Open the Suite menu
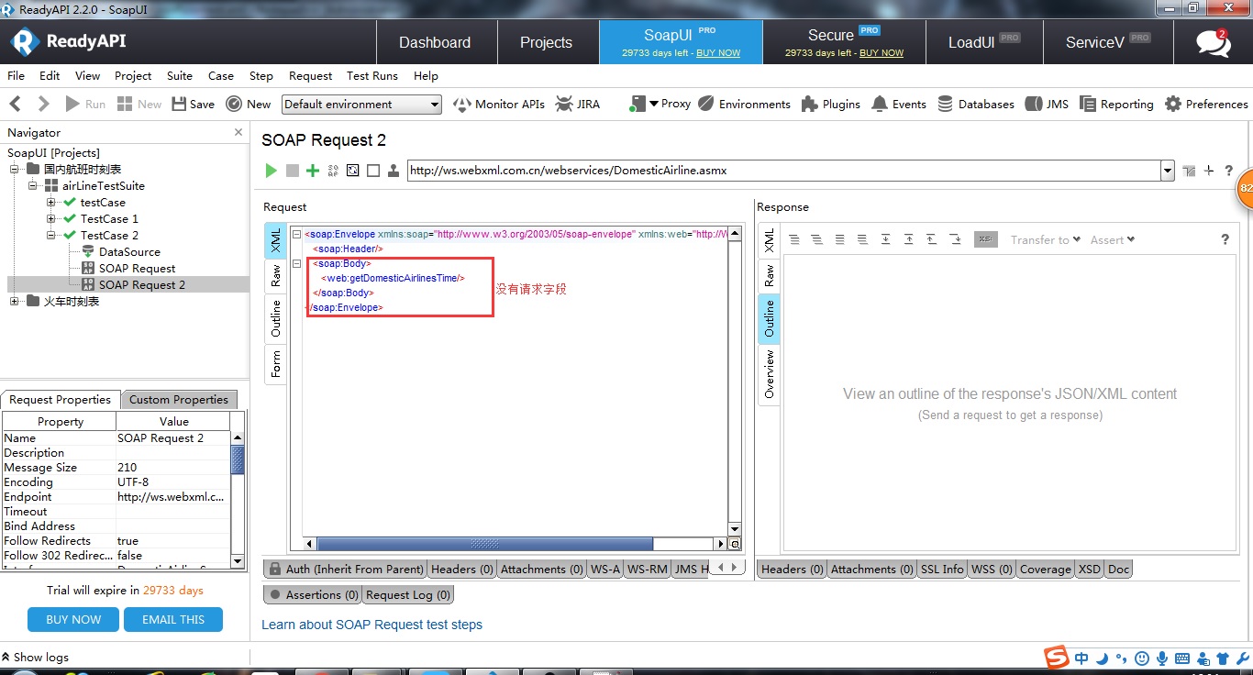This screenshot has width=1253, height=675. click(x=180, y=75)
